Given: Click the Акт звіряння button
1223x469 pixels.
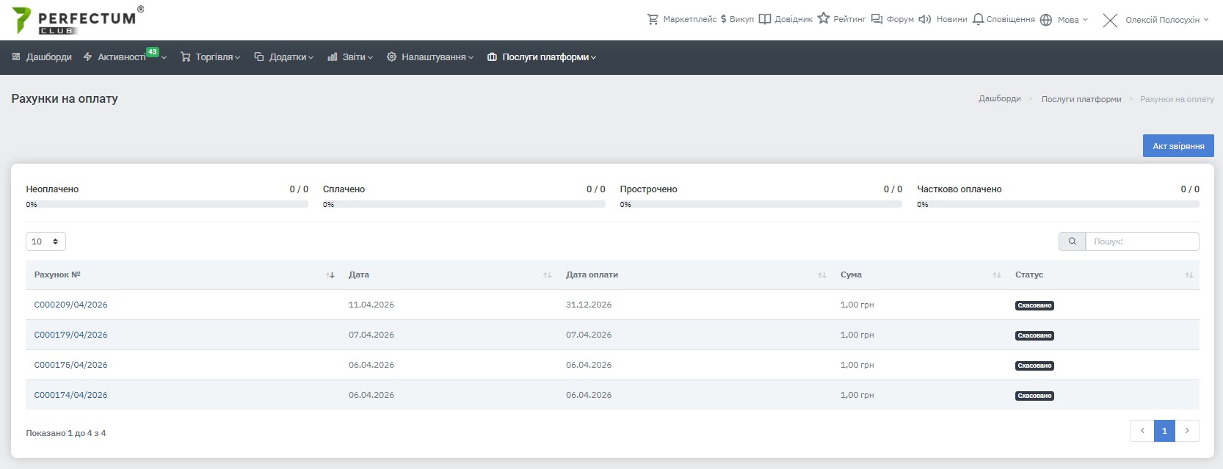Looking at the screenshot, I should click(1177, 146).
